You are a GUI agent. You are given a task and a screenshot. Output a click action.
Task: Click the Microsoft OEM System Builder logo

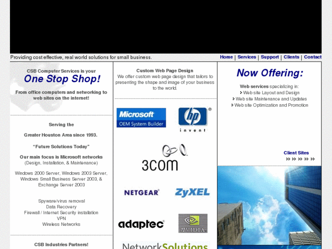point(141,117)
